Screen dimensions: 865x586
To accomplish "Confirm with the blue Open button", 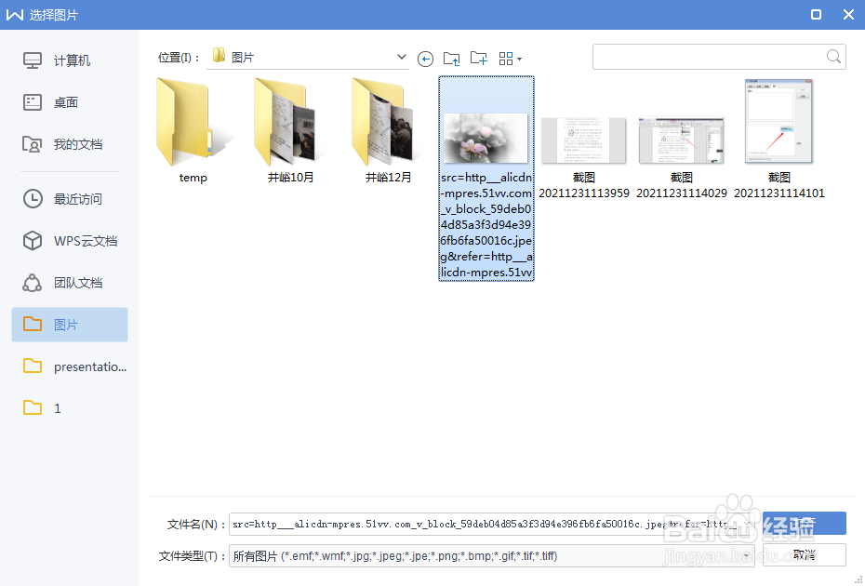I will (804, 523).
